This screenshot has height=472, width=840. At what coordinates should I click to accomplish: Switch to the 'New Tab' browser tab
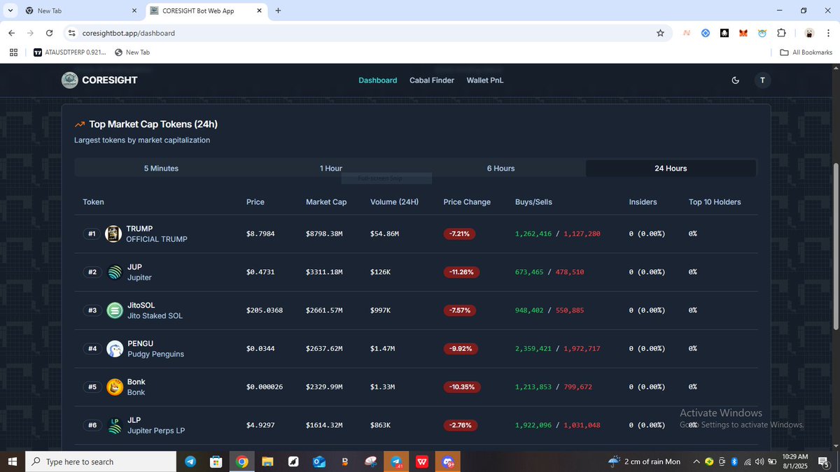click(80, 10)
